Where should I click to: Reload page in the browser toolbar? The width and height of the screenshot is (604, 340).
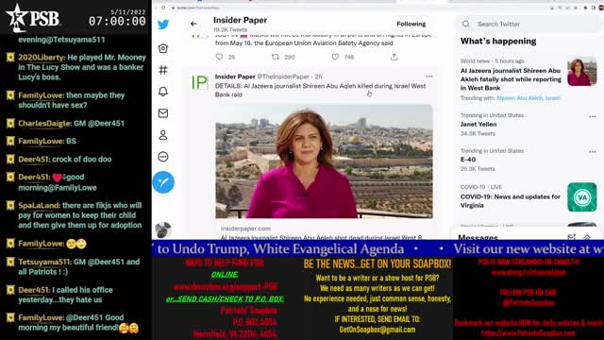[x=163, y=8]
